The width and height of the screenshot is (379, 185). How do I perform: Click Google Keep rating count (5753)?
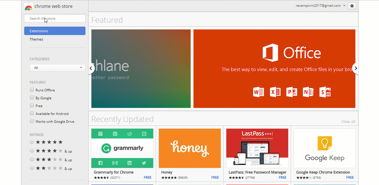[x=317, y=178]
